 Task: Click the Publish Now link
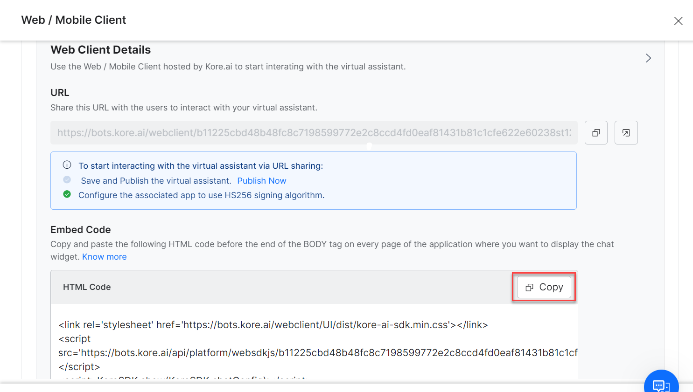tap(261, 181)
